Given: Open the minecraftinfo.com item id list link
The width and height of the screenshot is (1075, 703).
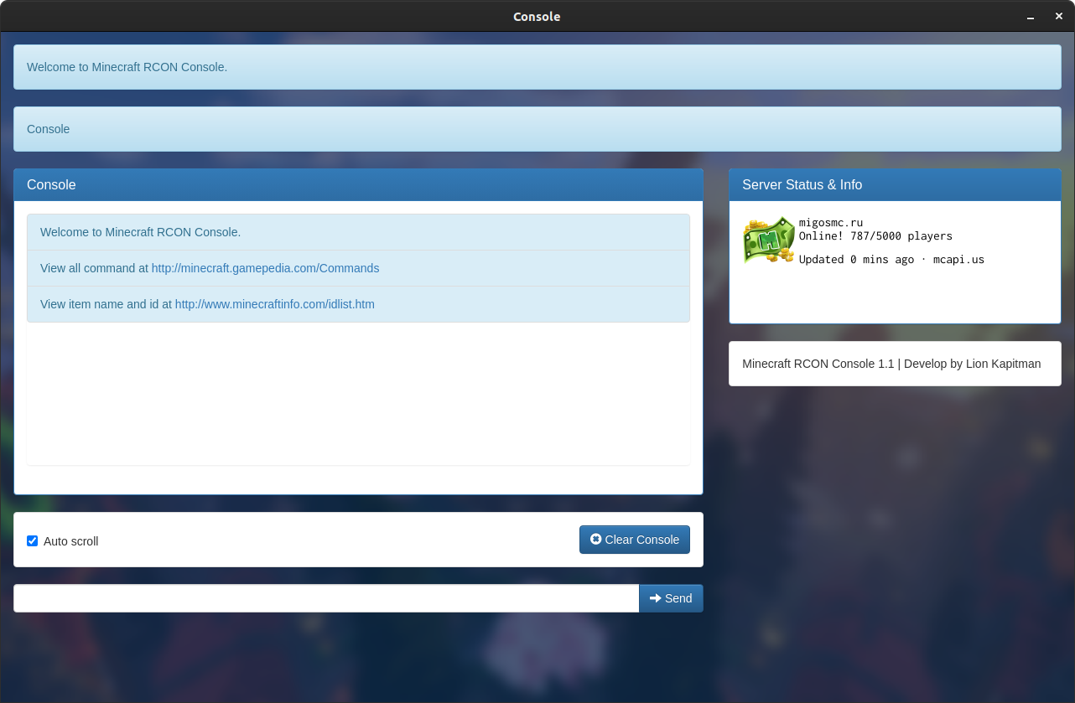Looking at the screenshot, I should tap(274, 304).
